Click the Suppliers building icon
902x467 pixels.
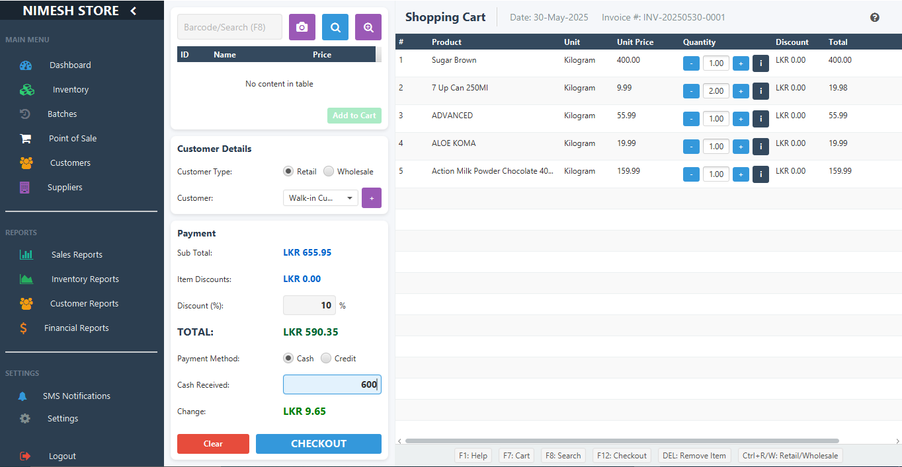[x=25, y=188]
